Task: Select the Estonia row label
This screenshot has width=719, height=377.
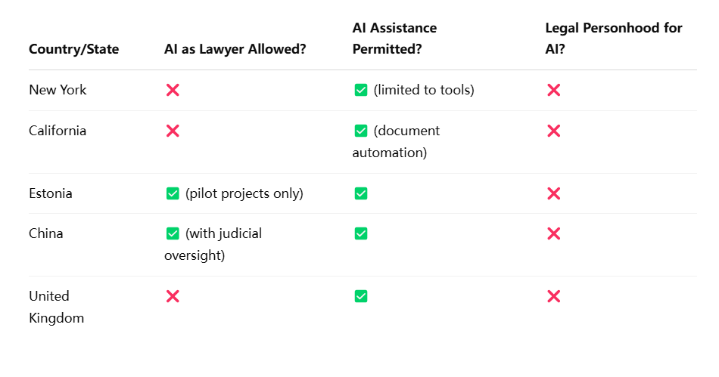Action: click(51, 193)
